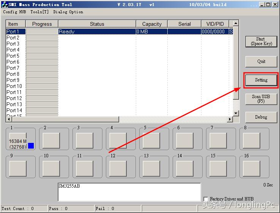Open the Tools[T] menu
This screenshot has width=280, height=213.
[39, 12]
